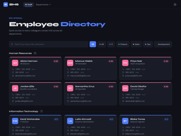
Task: Click Samantha Cruz's SC avatar
Action: (x=70, y=88)
